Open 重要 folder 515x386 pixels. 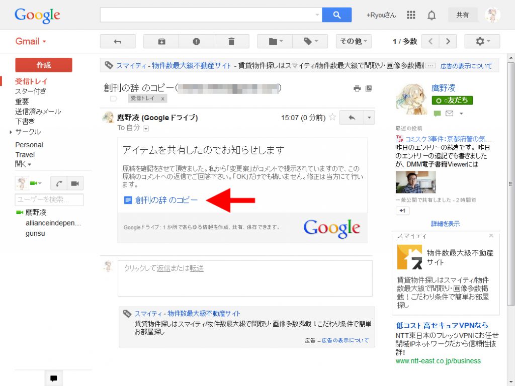pos(22,102)
